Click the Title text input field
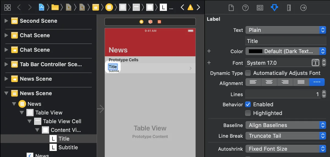The image size is (330, 157). click(285, 41)
